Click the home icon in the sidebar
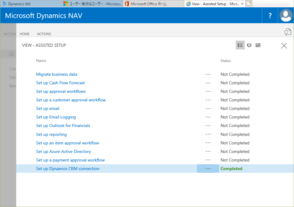The width and height of the screenshot is (294, 207). 11,54
